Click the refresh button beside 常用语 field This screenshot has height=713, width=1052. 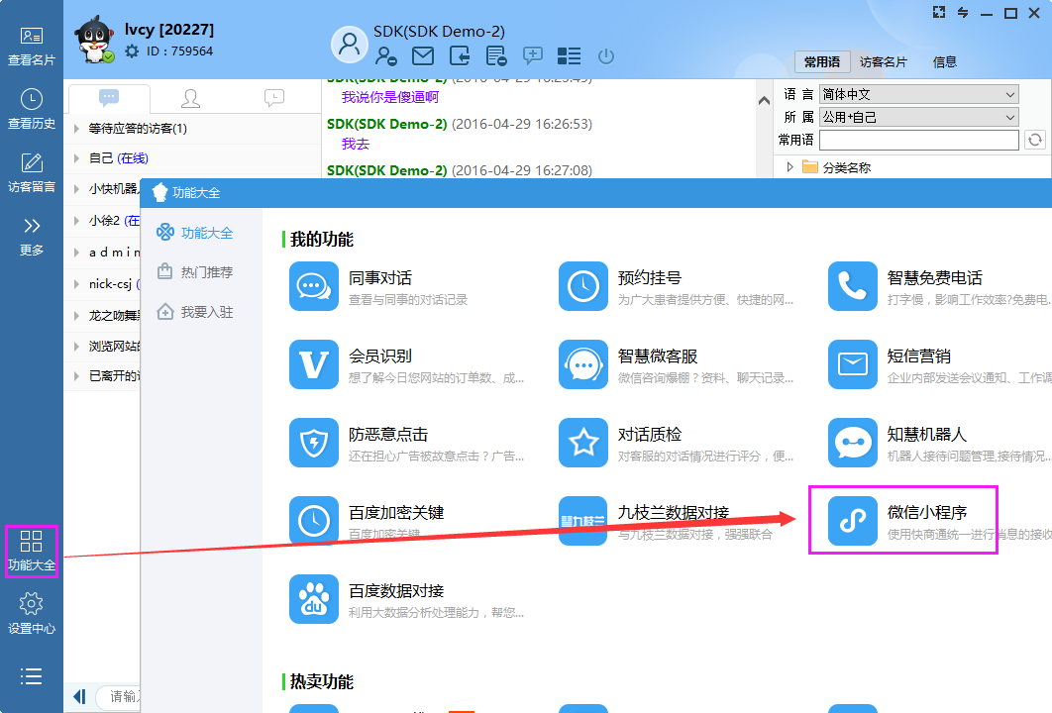[x=1035, y=140]
